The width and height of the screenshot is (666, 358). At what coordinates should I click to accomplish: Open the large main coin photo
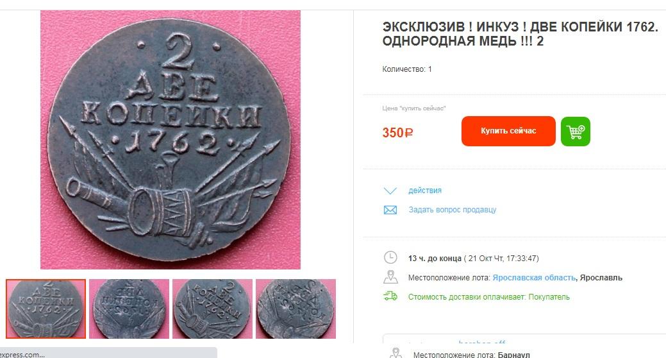click(x=171, y=140)
